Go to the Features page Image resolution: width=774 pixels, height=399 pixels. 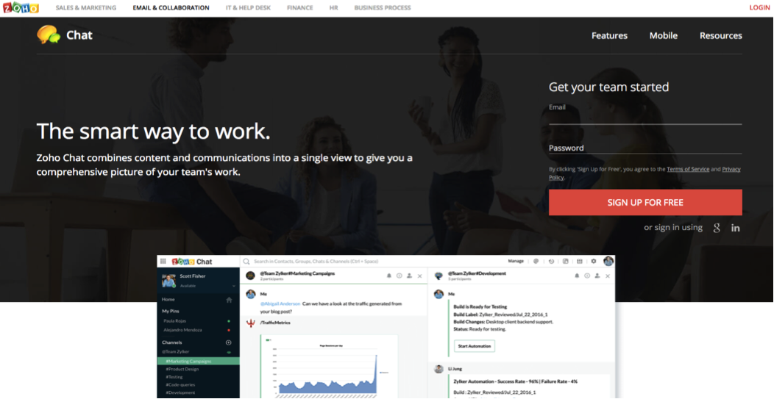609,35
